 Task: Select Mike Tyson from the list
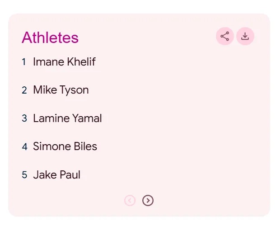click(61, 90)
